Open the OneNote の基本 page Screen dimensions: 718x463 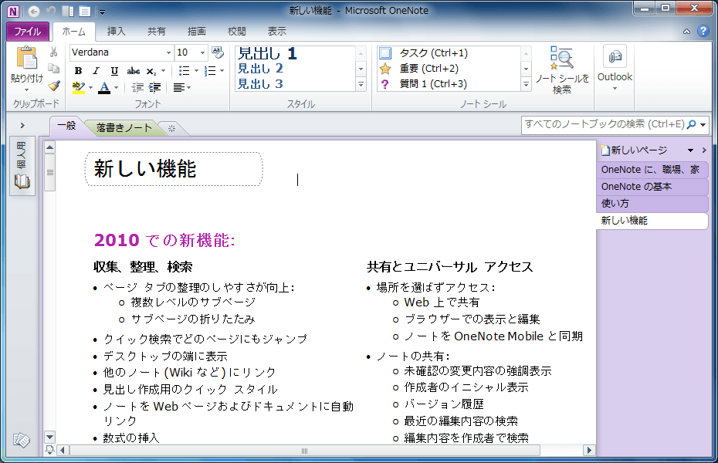[652, 187]
